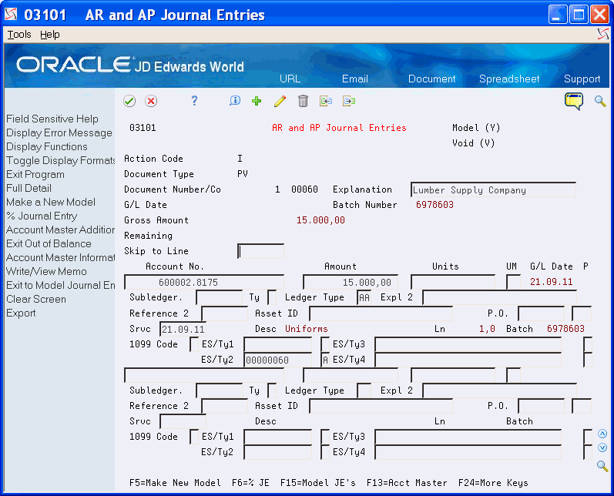The image size is (614, 496).
Task: Click the first Reference 2 field
Action: [225, 313]
